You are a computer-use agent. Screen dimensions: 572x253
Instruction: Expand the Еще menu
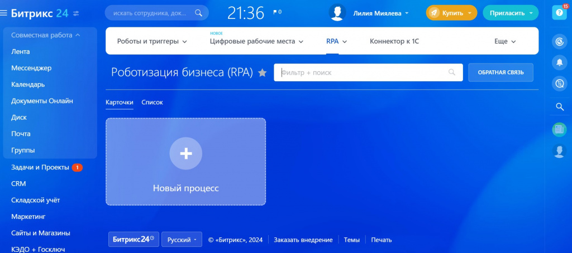505,41
